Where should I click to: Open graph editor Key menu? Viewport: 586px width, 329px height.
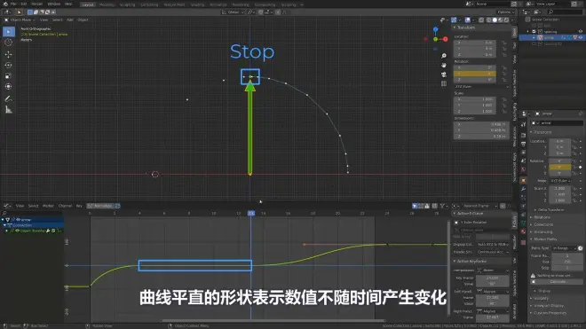pos(79,206)
